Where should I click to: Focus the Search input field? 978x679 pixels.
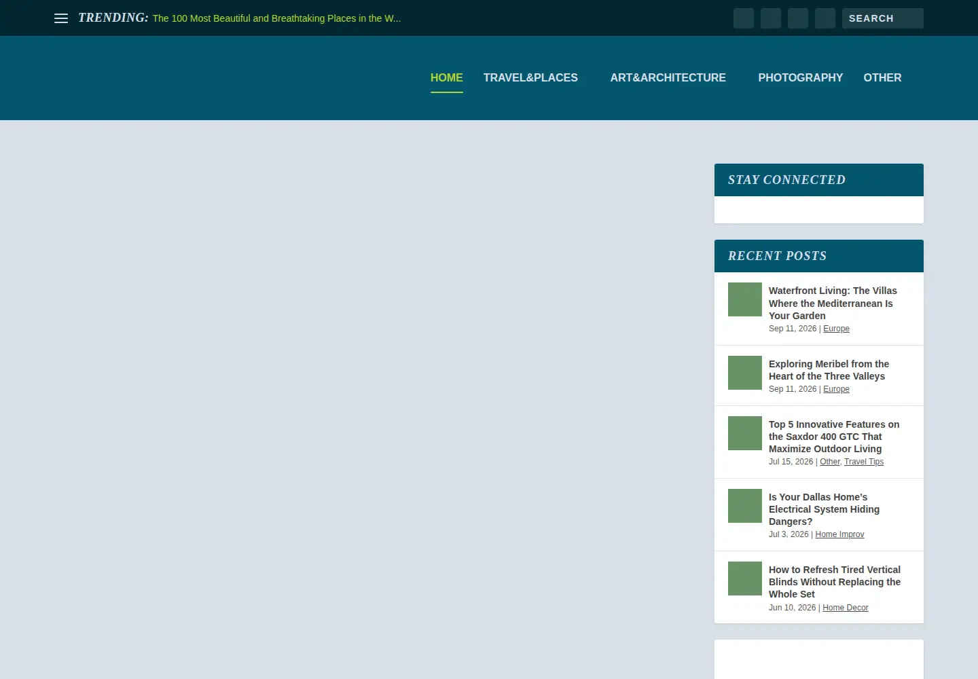tap(882, 18)
